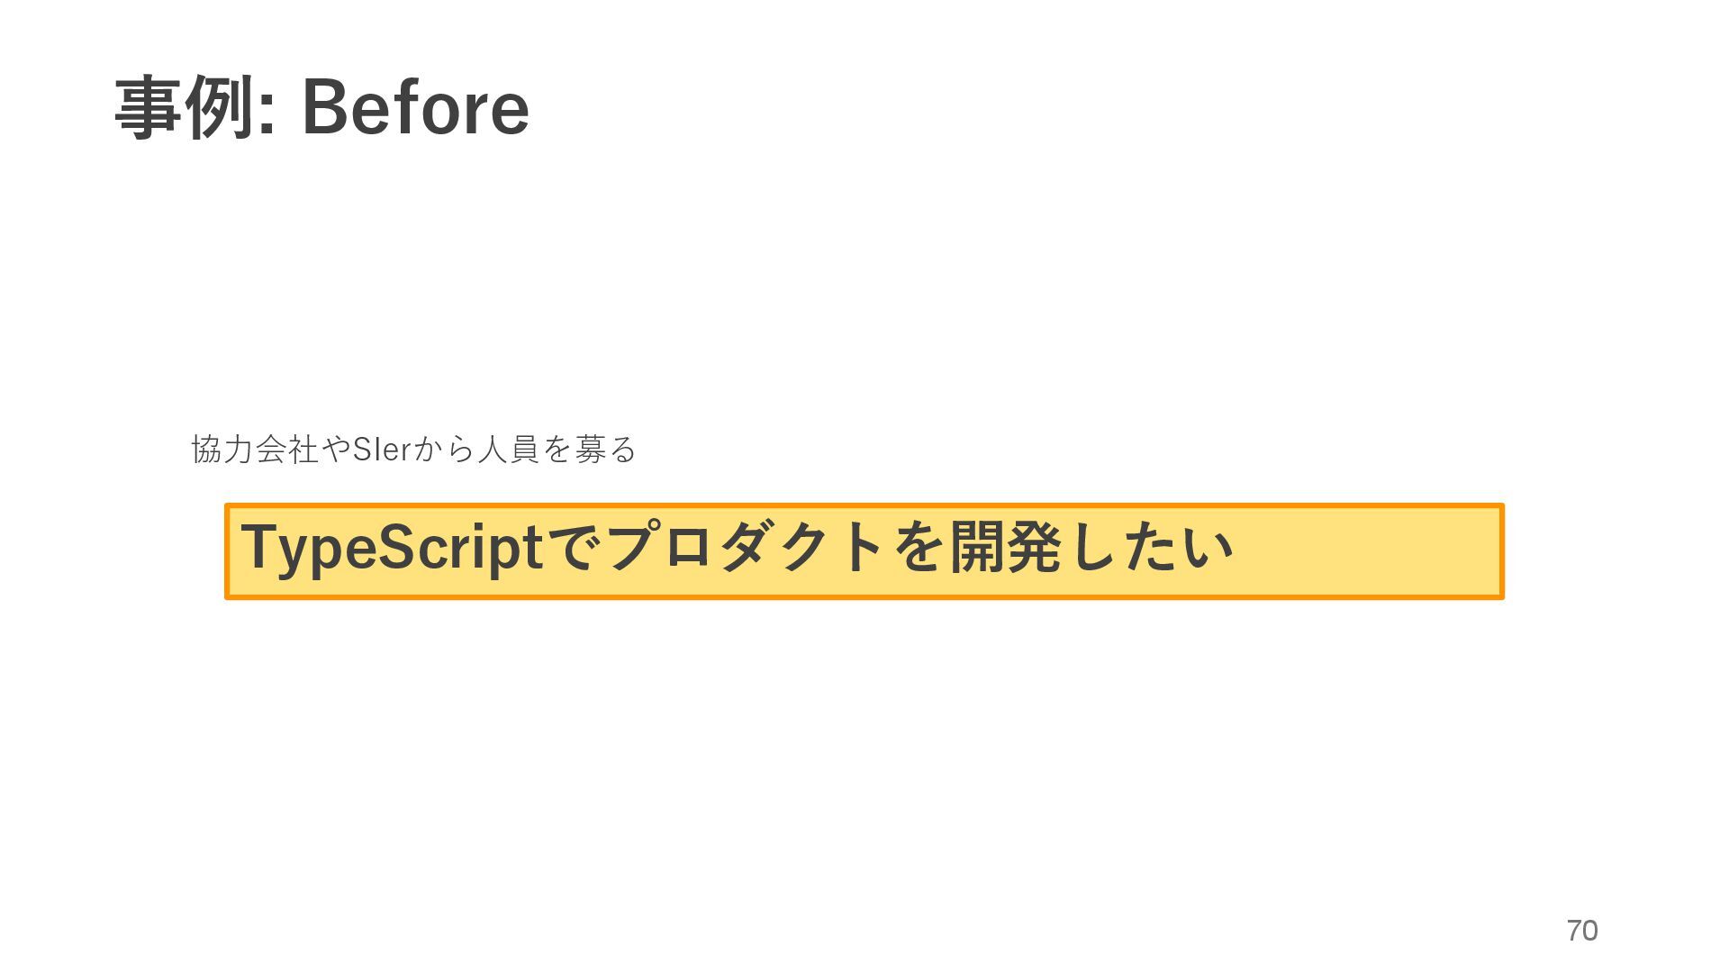This screenshot has height=973, width=1729.
Task: Click the word "協力会社" in the gray text
Action: pos(255,449)
